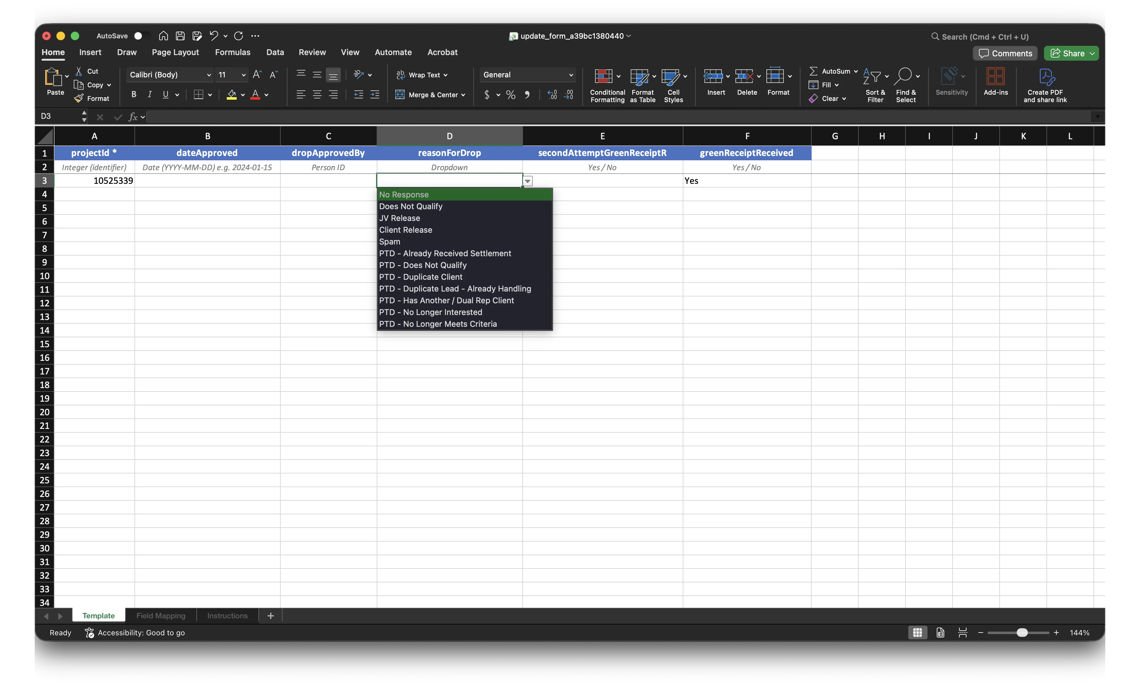Toggle underline formatting
Viewport: 1140px width, 687px height.
click(165, 94)
